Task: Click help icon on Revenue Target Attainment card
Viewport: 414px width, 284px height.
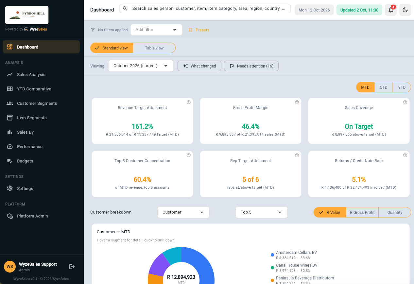Action: tap(189, 102)
